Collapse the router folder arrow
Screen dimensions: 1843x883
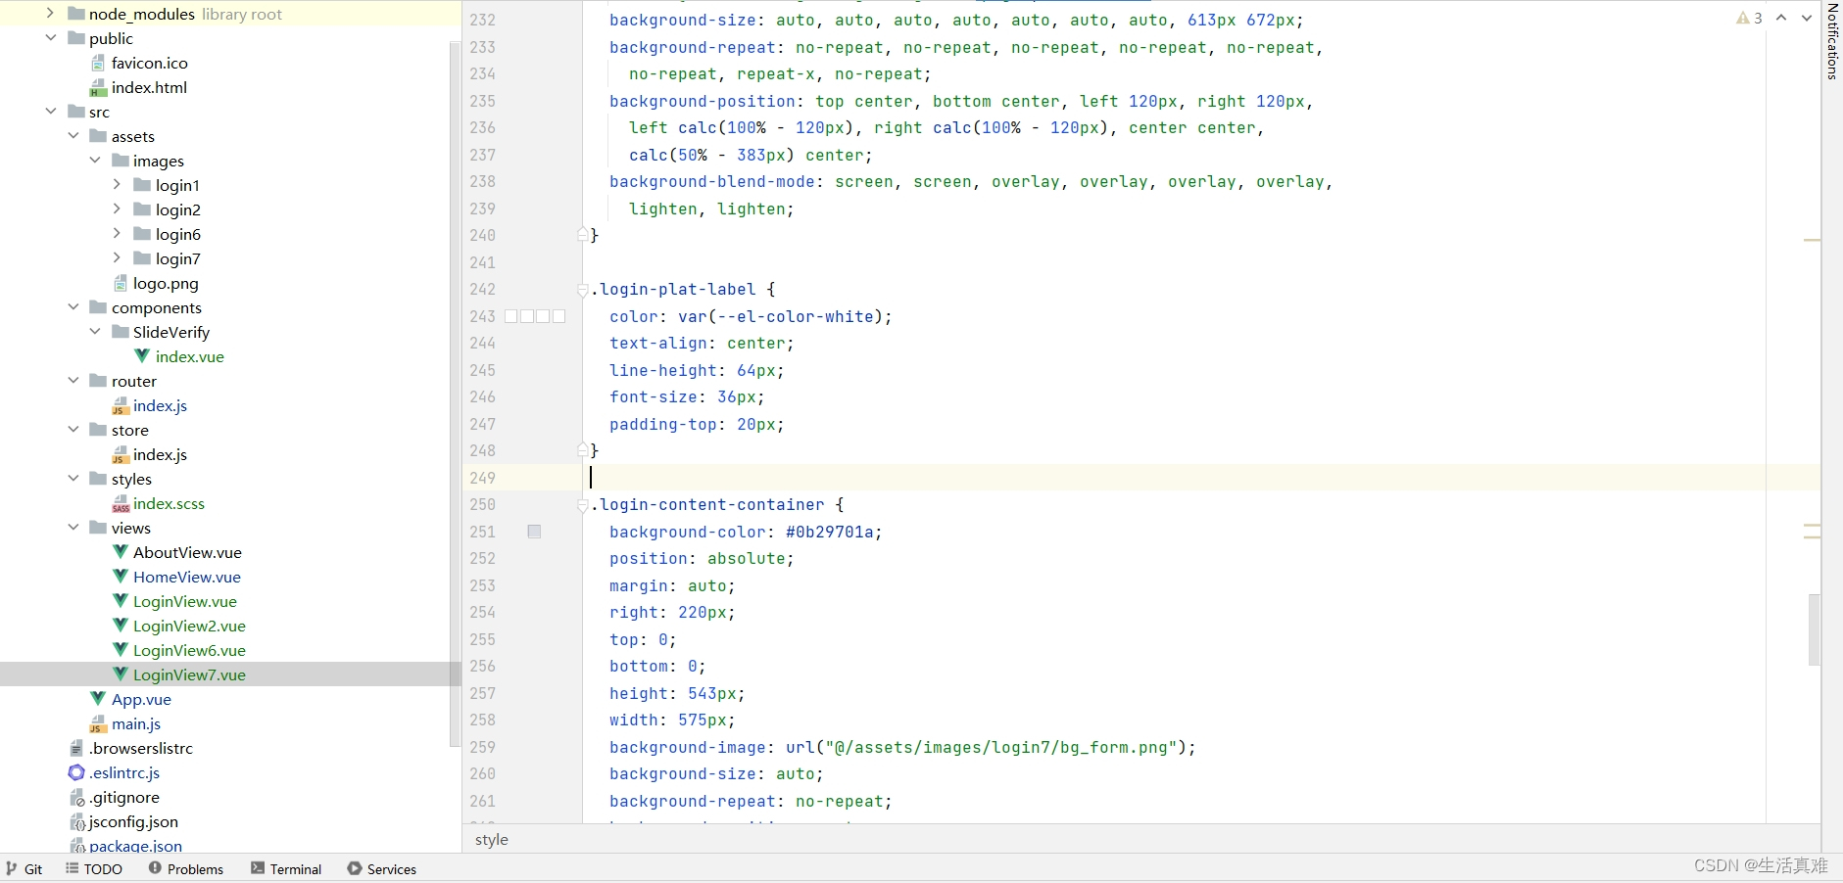point(73,381)
